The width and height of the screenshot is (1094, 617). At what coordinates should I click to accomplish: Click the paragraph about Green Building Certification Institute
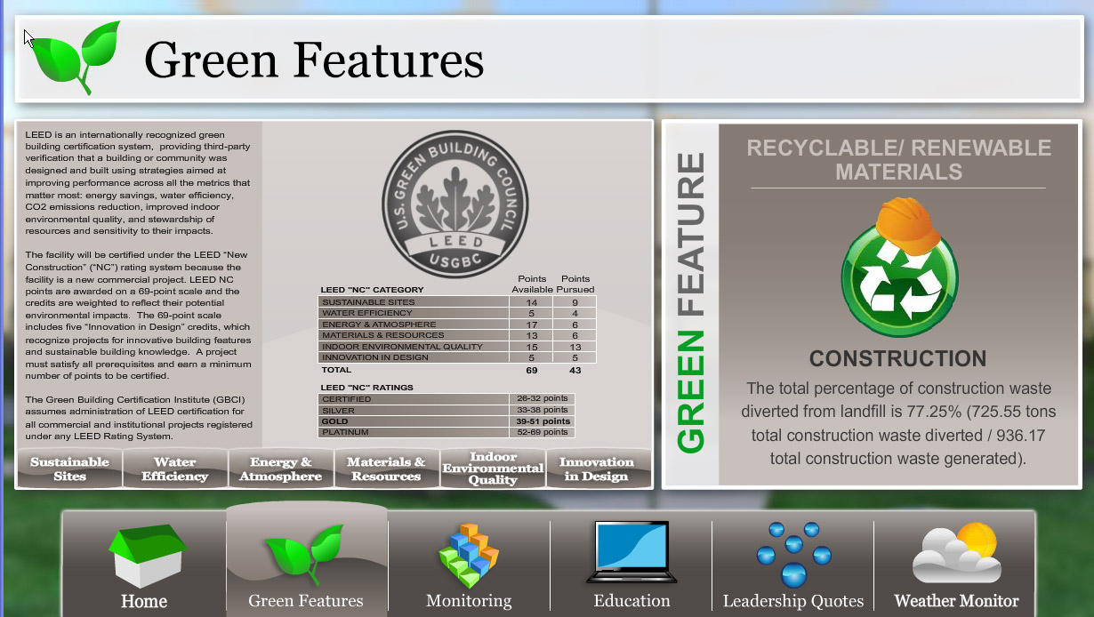pyautogui.click(x=135, y=418)
